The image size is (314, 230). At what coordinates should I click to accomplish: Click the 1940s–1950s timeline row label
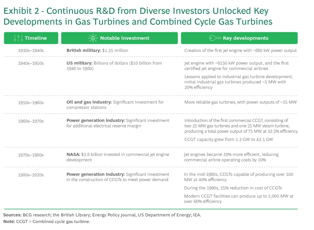coord(31,63)
